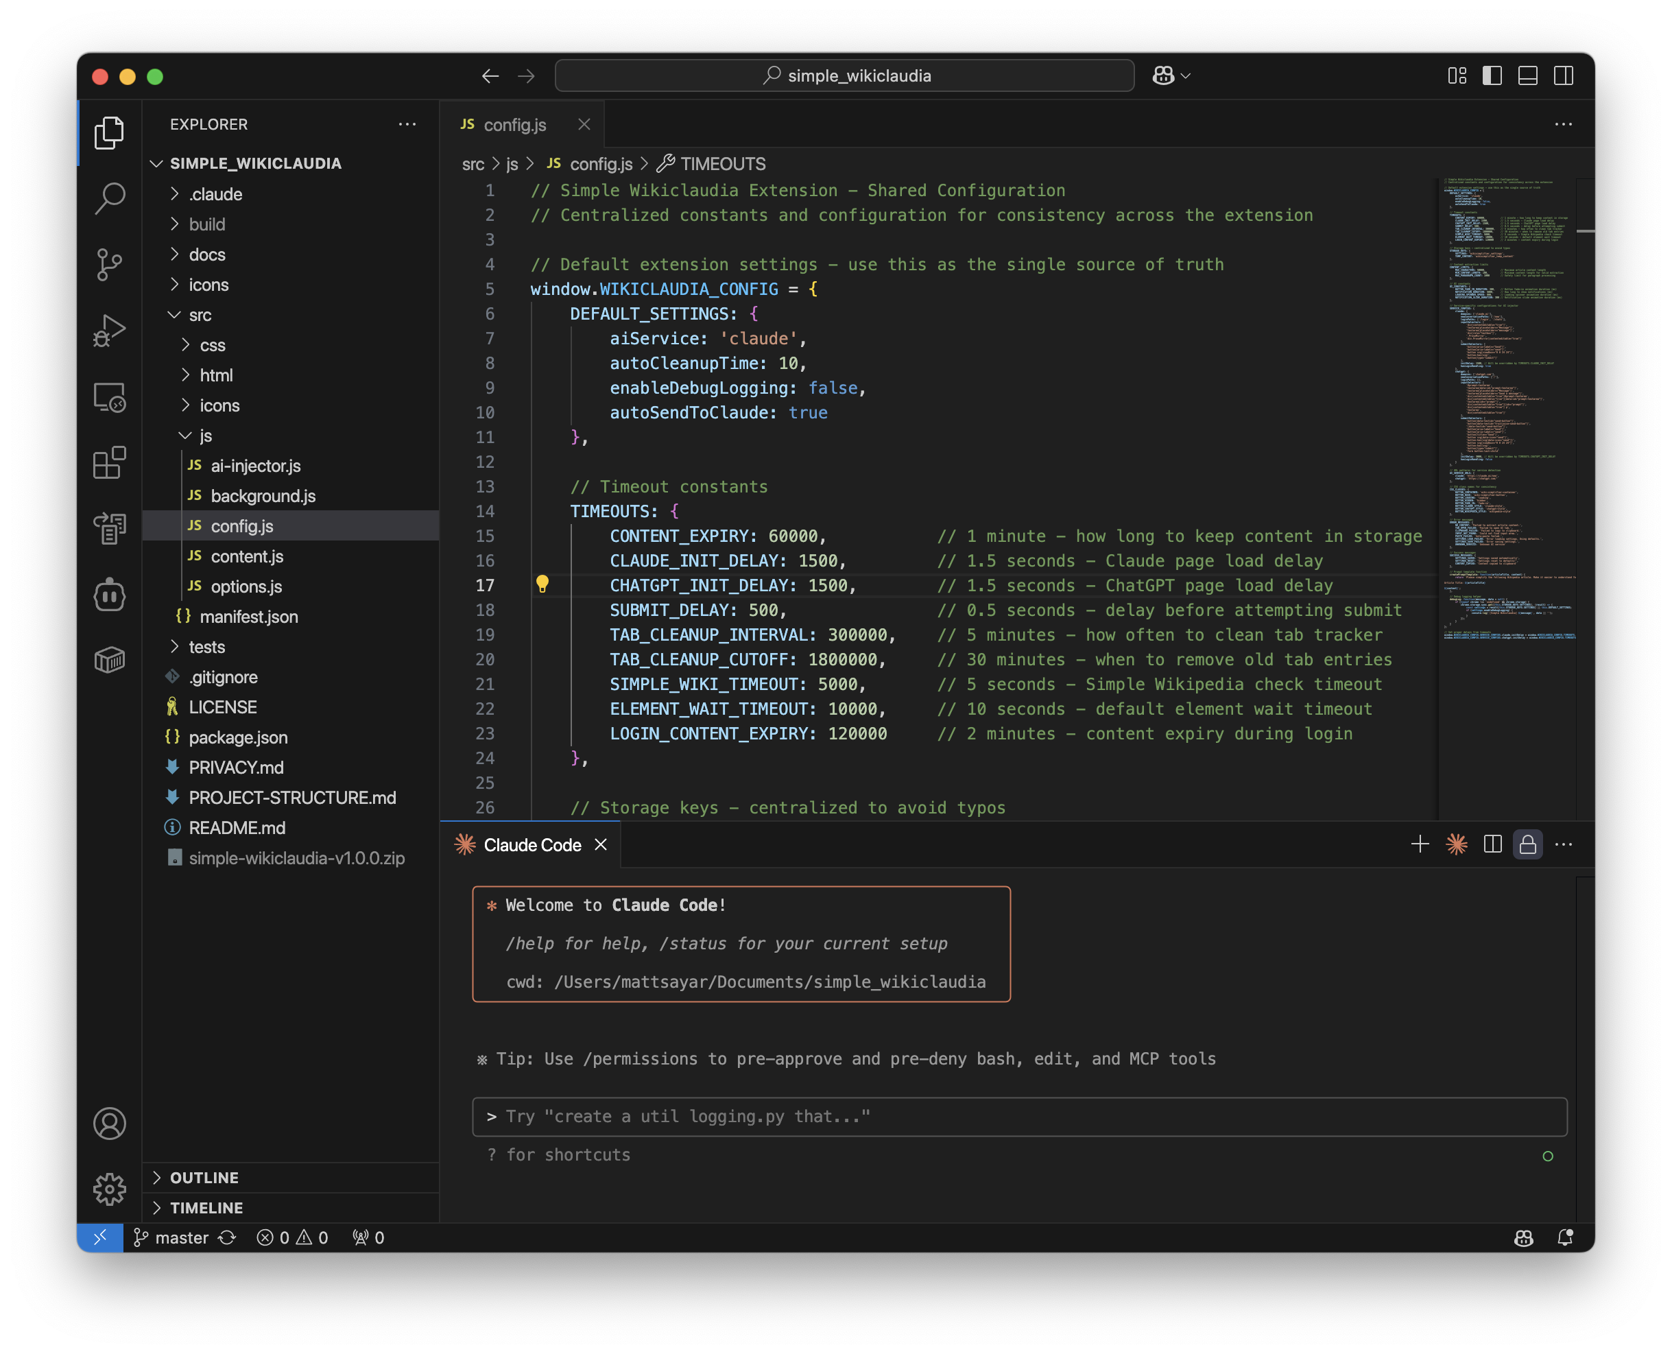1672x1354 pixels.
Task: Open ai-injector.js file
Action: (291, 466)
